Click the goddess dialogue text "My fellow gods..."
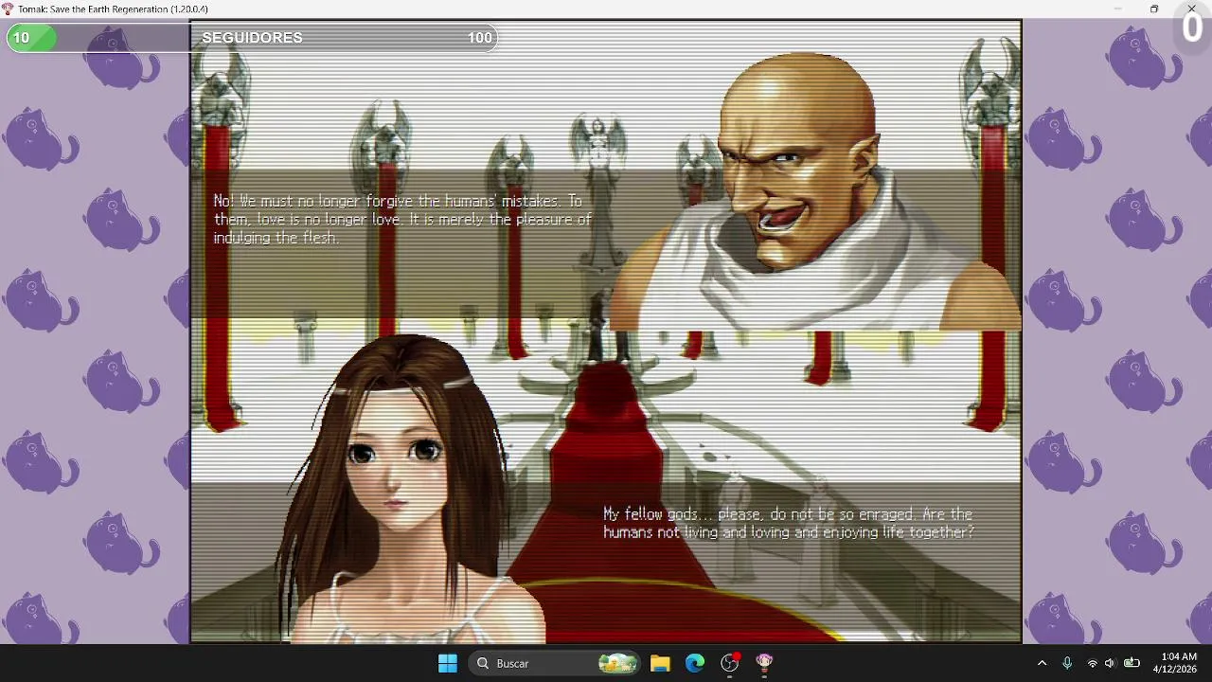Image resolution: width=1212 pixels, height=682 pixels. (789, 523)
